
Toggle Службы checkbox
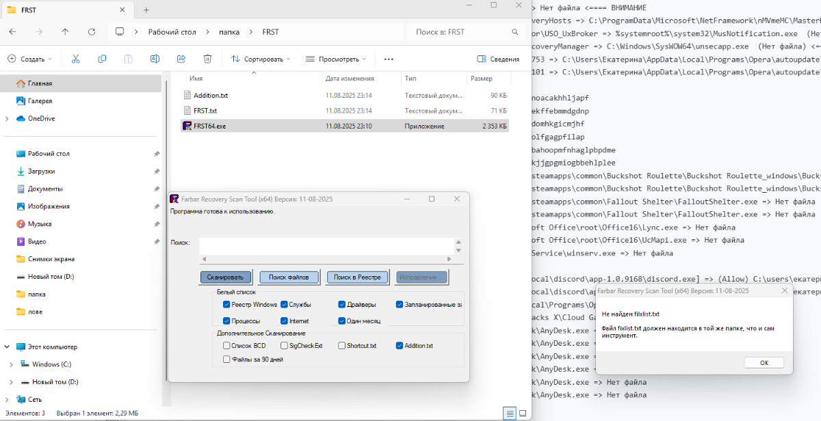click(x=284, y=304)
